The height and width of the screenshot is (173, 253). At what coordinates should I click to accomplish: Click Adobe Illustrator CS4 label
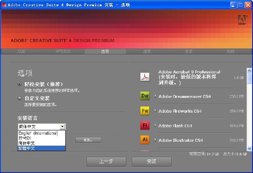(180, 140)
